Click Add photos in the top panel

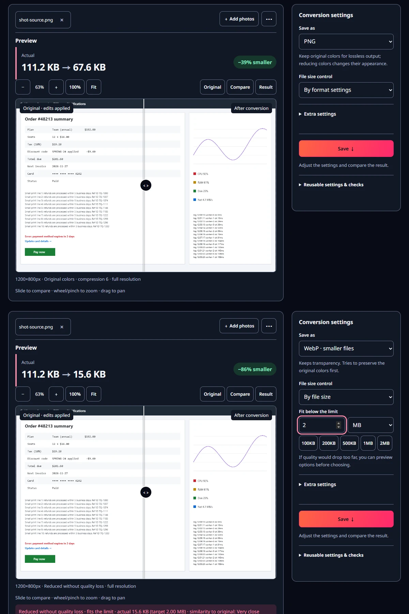click(239, 19)
